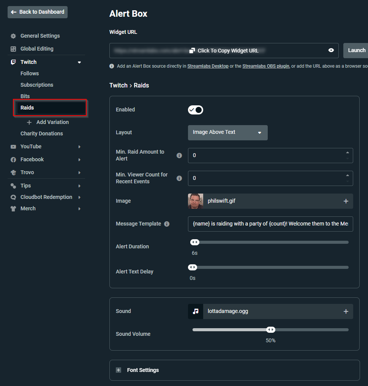Expand the Font Settings section
This screenshot has height=386, width=368.
tap(118, 370)
